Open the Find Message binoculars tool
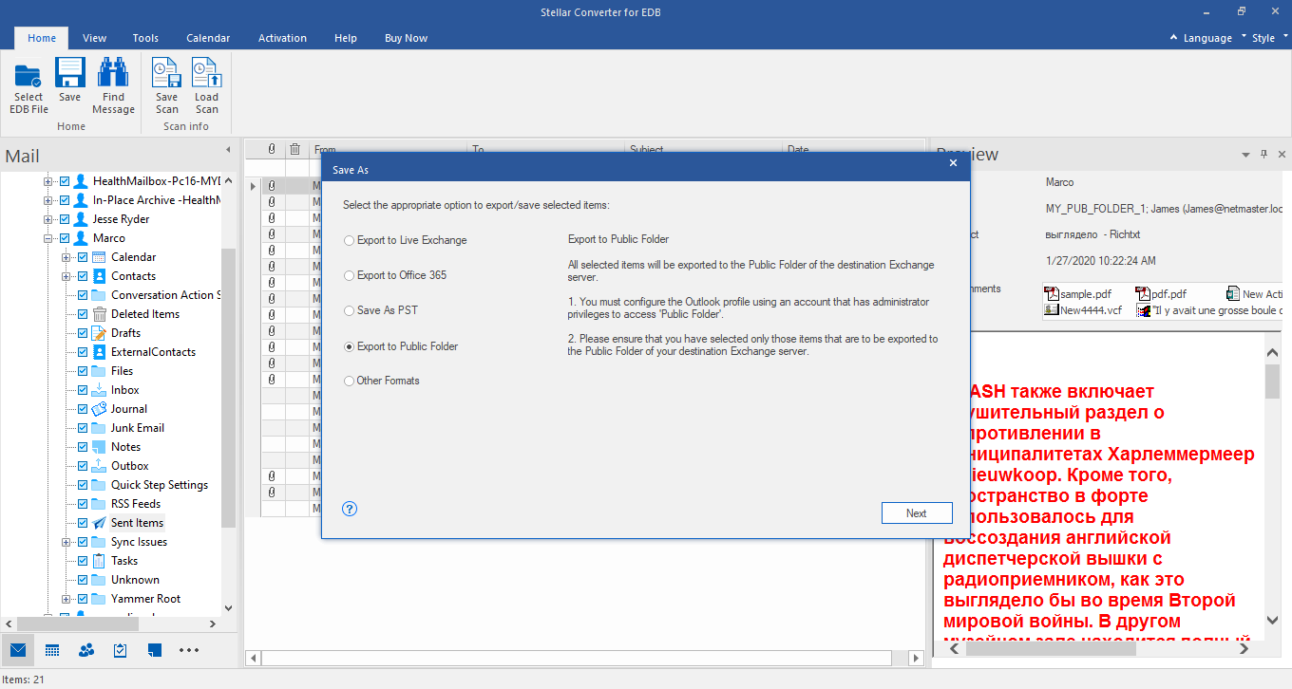The image size is (1292, 689). coord(113,73)
